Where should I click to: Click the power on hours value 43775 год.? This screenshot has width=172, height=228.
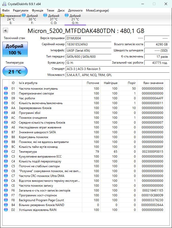[157, 63]
